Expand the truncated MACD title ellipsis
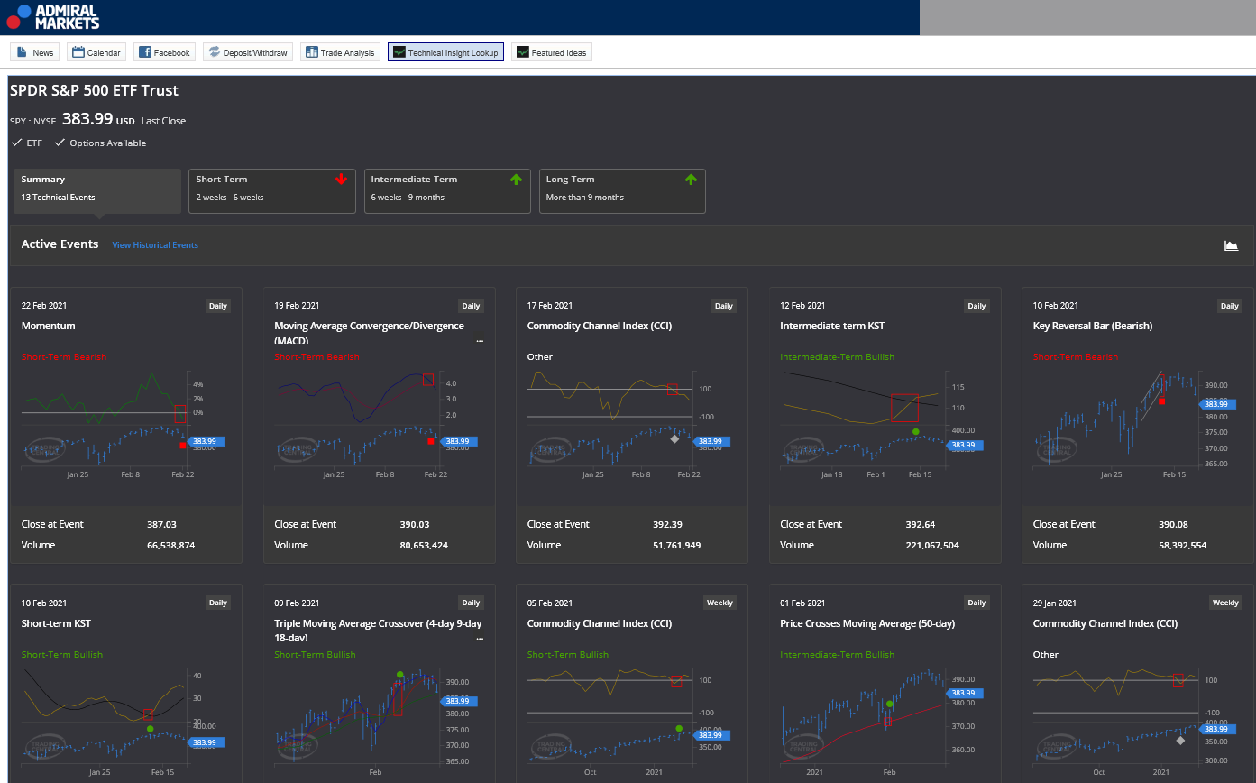This screenshot has width=1256, height=783. click(480, 341)
